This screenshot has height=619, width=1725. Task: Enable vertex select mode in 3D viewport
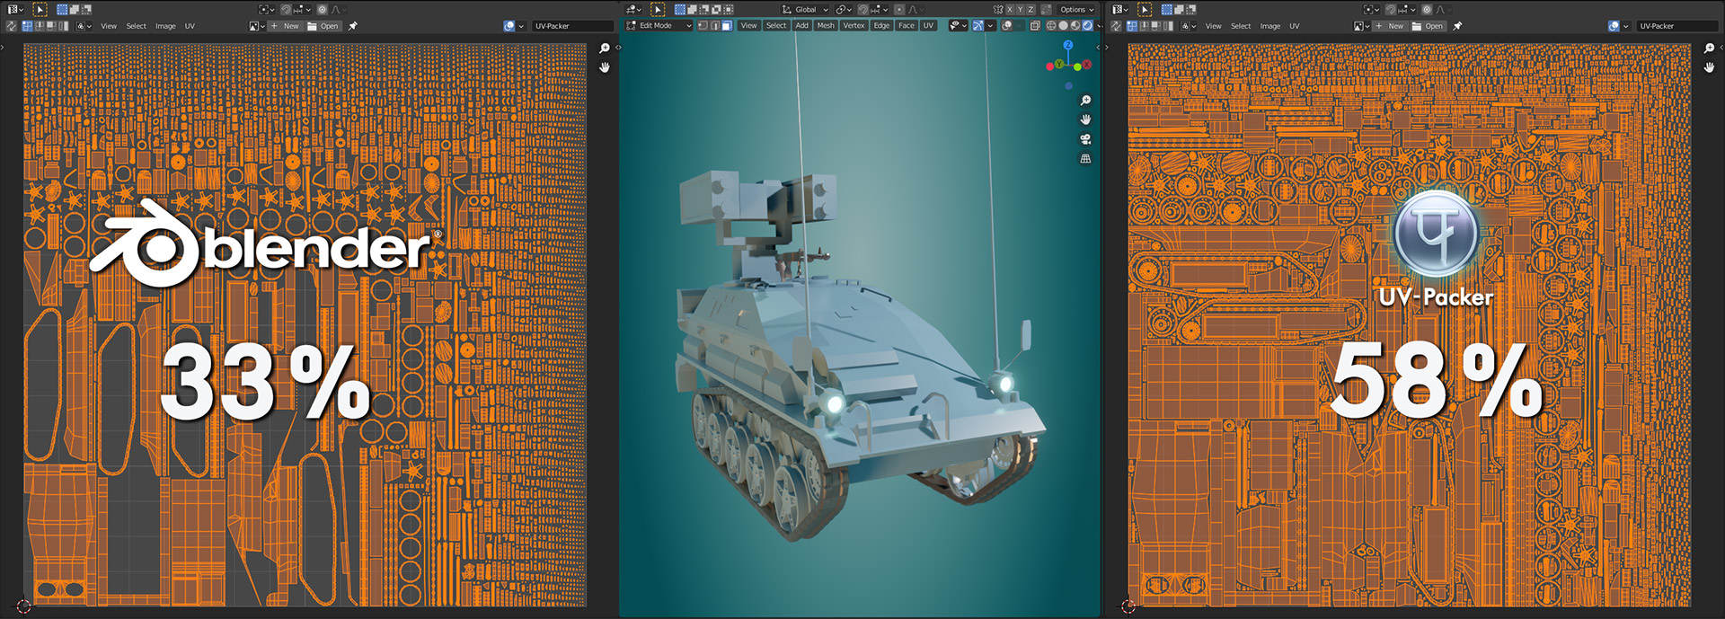(703, 25)
